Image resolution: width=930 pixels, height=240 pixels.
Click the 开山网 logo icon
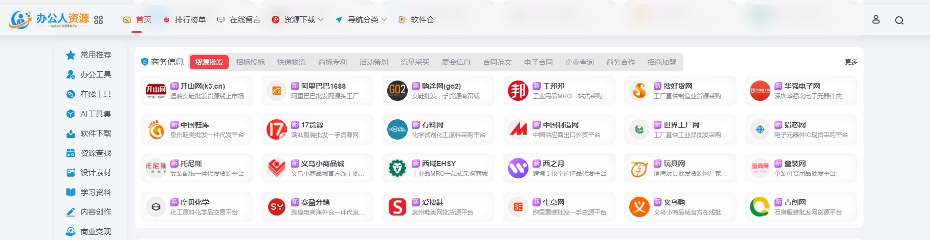point(156,91)
